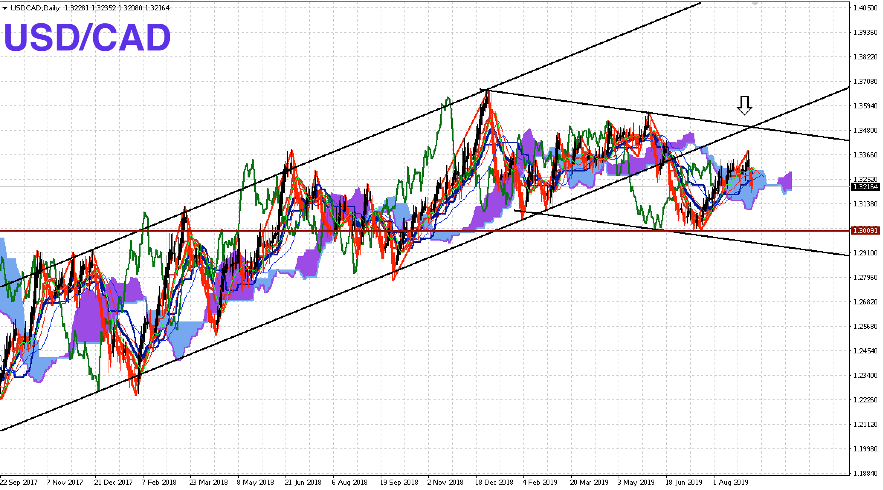
Task: Click the close value 1.32164 in header
Action: tap(157, 8)
